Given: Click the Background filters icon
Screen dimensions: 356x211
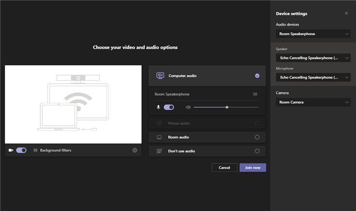Looking at the screenshot, I should (x=35, y=150).
